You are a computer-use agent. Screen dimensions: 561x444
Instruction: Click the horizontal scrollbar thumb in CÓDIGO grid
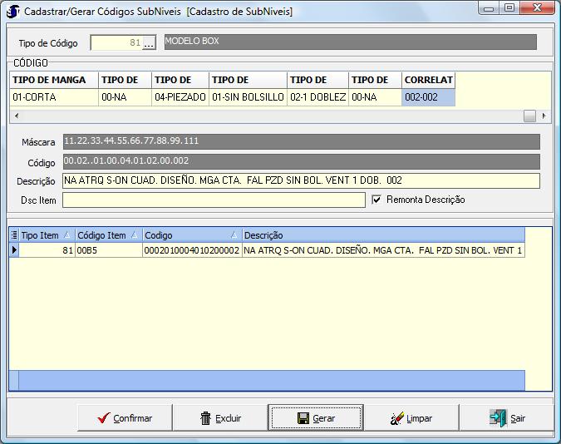(529, 116)
